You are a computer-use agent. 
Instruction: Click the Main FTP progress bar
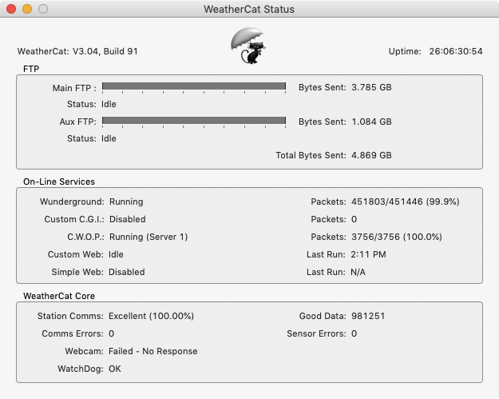coord(194,86)
